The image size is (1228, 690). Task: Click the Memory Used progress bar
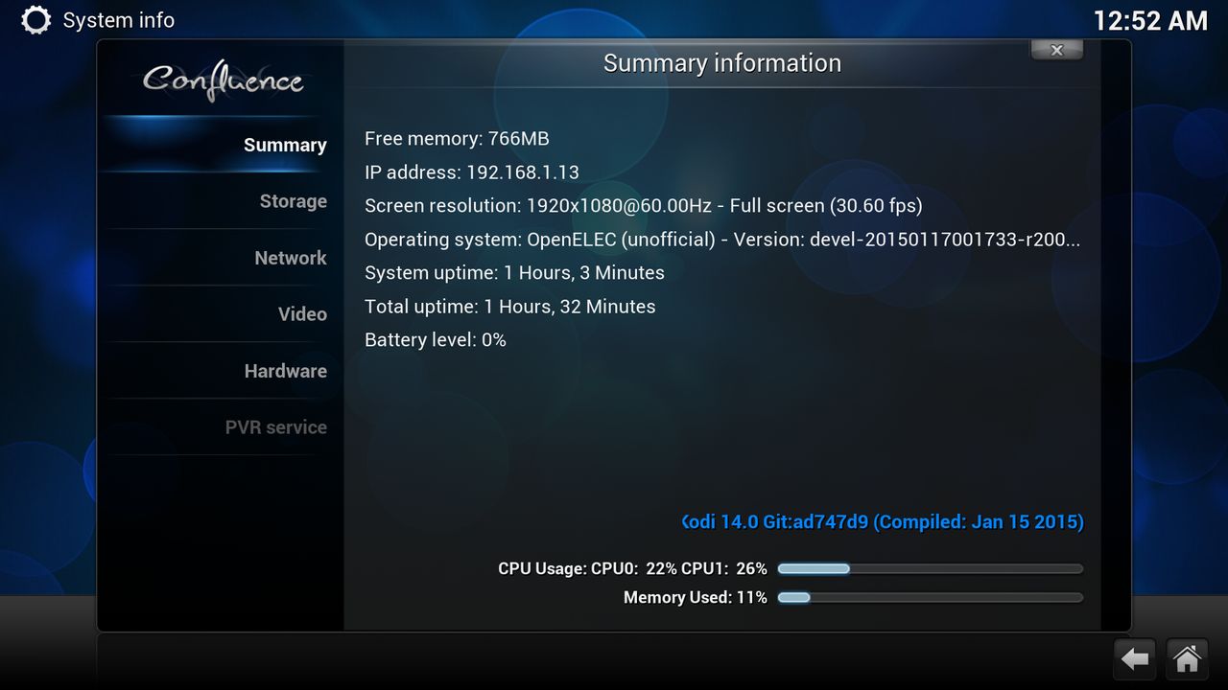point(929,598)
